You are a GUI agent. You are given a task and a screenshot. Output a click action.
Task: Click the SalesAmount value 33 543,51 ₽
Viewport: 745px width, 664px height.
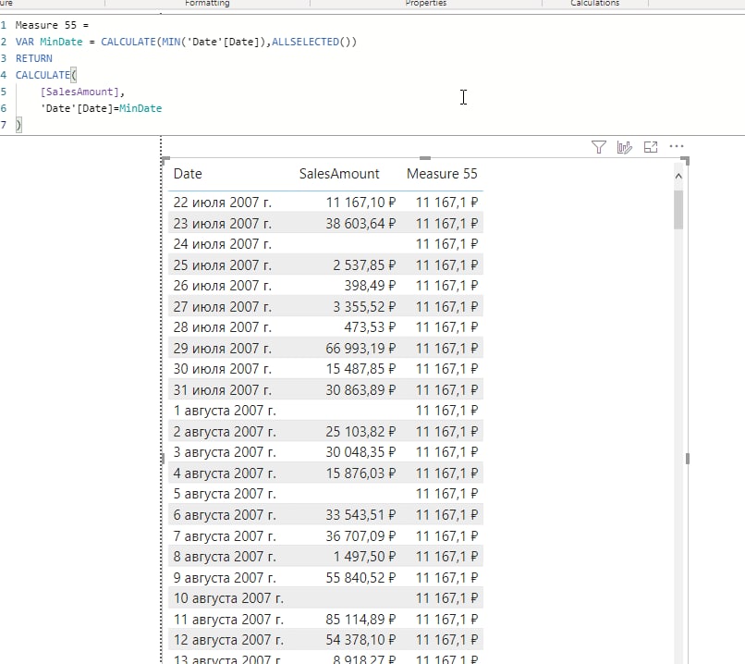[x=360, y=515]
